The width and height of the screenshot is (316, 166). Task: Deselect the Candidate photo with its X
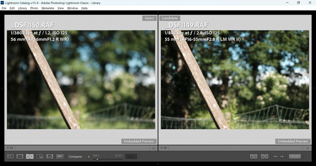308,148
